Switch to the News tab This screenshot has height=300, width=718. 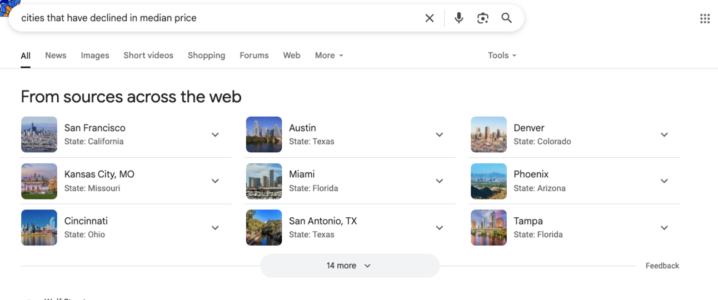[x=56, y=56]
